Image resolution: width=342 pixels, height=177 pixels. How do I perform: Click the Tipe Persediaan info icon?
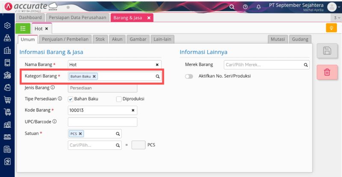point(60,99)
